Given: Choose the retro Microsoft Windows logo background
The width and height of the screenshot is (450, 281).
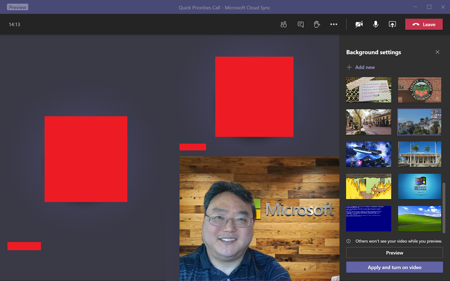Looking at the screenshot, I should coord(419,186).
